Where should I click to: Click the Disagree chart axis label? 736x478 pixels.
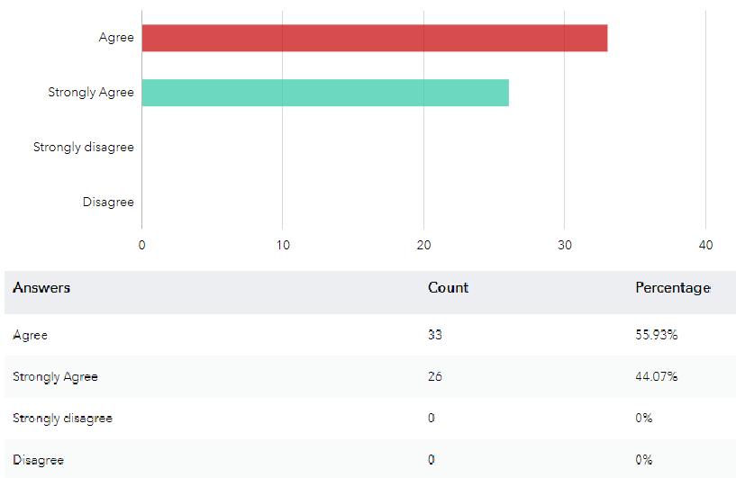click(x=108, y=203)
